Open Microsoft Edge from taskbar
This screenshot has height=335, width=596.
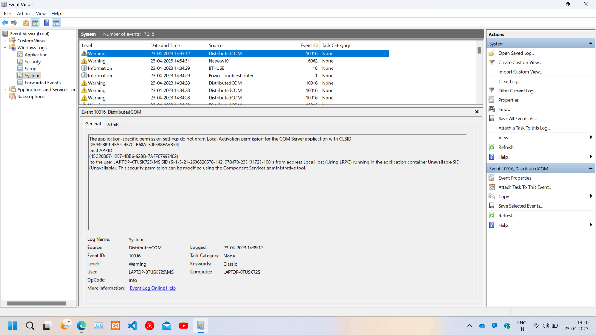(x=81, y=326)
